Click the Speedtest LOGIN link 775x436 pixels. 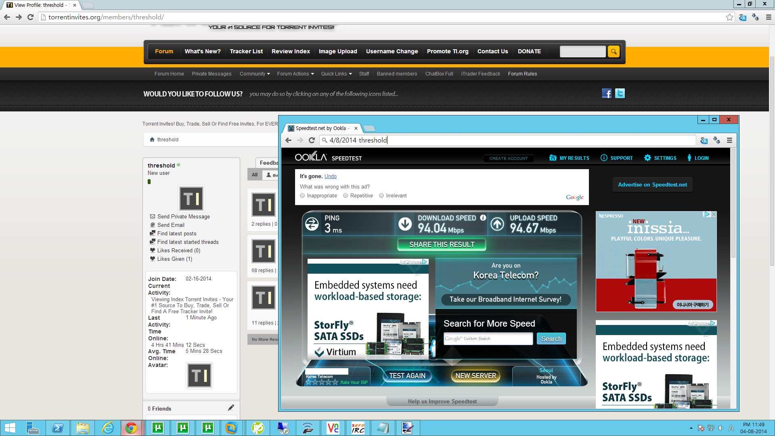(698, 158)
